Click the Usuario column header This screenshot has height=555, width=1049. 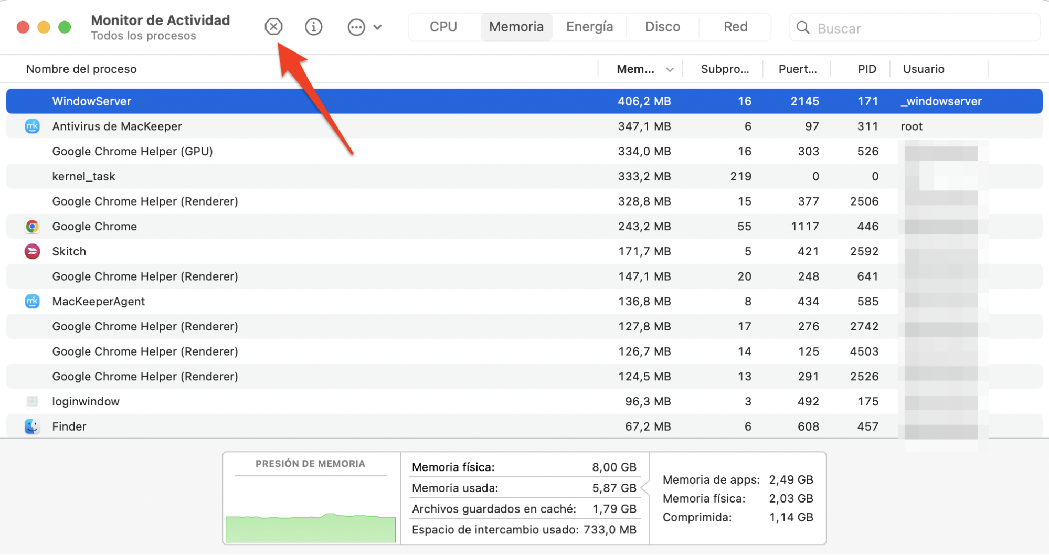pyautogui.click(x=924, y=69)
